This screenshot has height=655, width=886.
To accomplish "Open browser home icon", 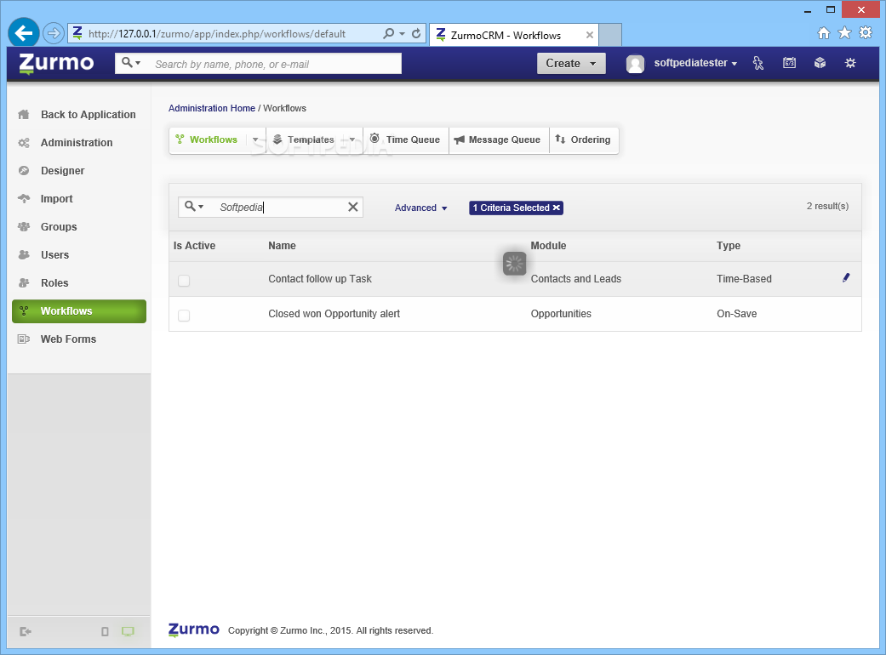I will pyautogui.click(x=824, y=32).
